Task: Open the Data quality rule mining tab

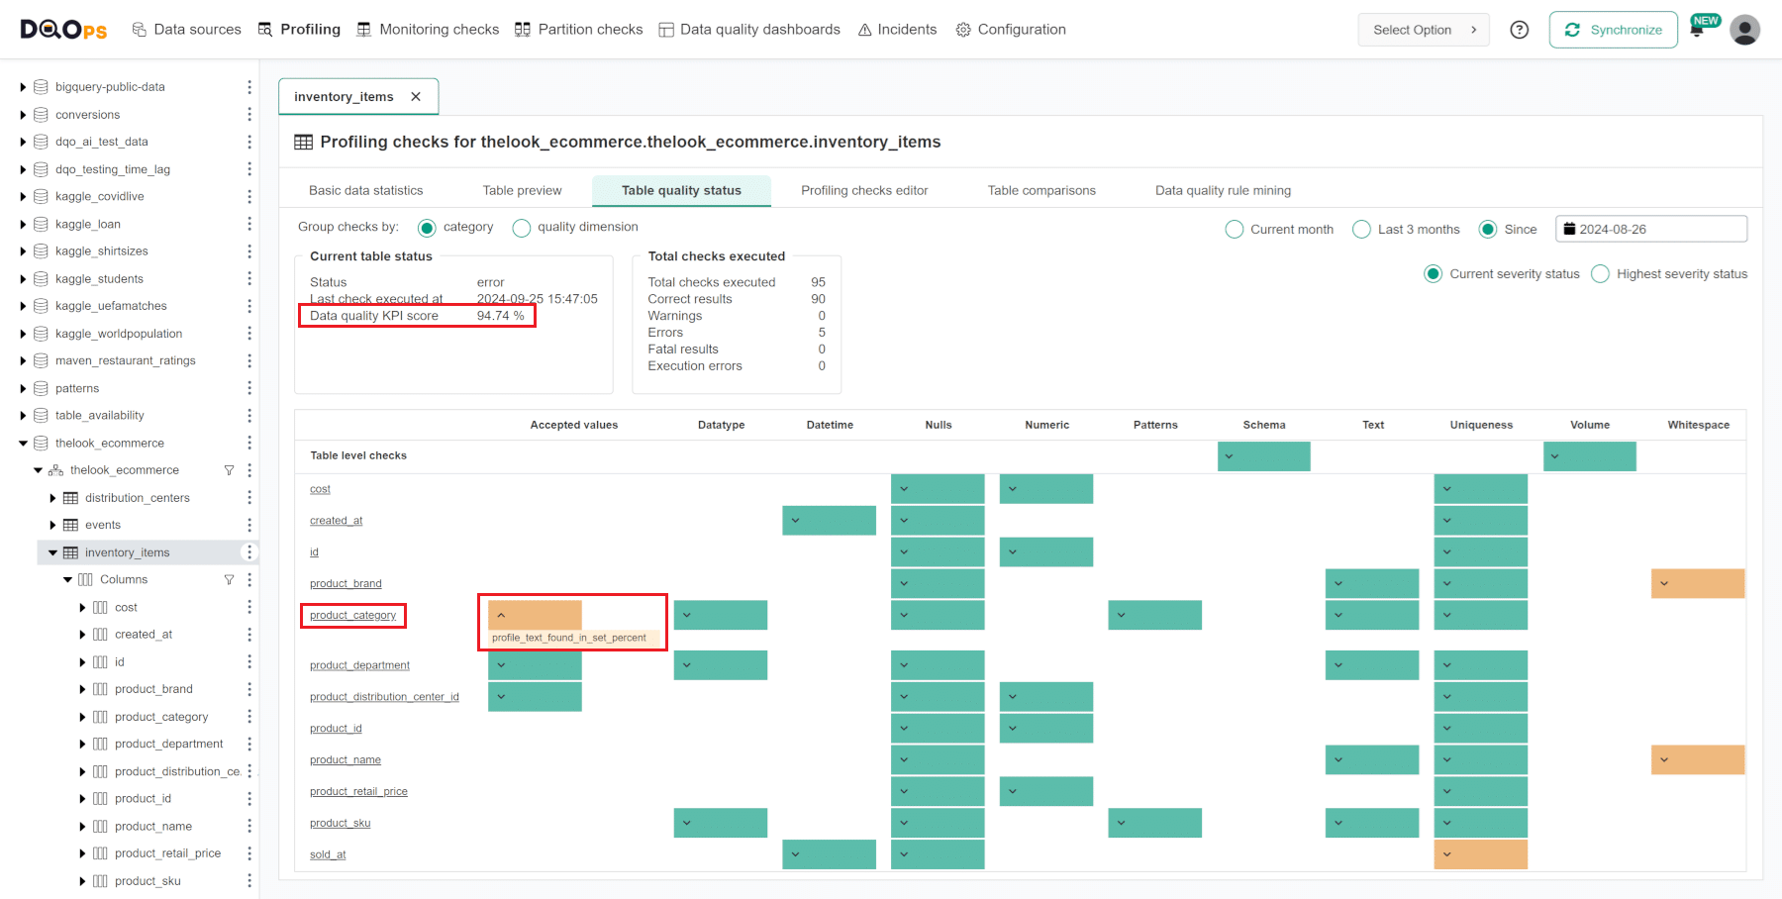Action: [1223, 190]
